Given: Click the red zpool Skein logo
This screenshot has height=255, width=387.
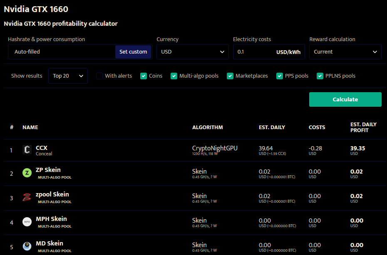Looking at the screenshot, I should click(27, 197).
